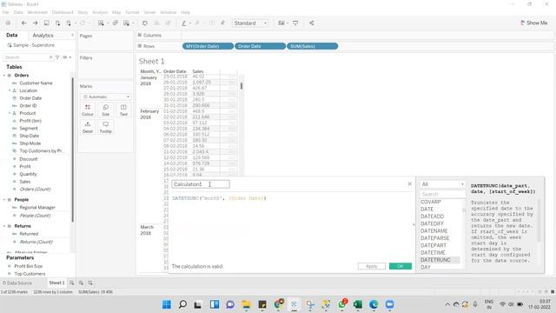Click the Tableau logo start icon
Viewport: 556px width, 313px height.
pyautogui.click(x=8, y=23)
